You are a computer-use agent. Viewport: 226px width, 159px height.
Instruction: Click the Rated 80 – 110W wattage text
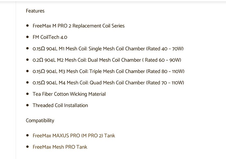[x=165, y=71]
